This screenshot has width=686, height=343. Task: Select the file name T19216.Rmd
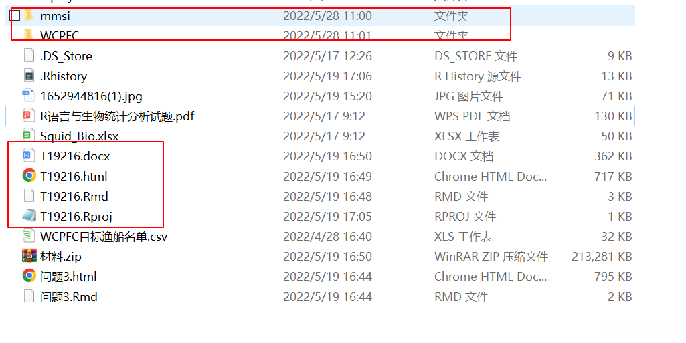[74, 197]
